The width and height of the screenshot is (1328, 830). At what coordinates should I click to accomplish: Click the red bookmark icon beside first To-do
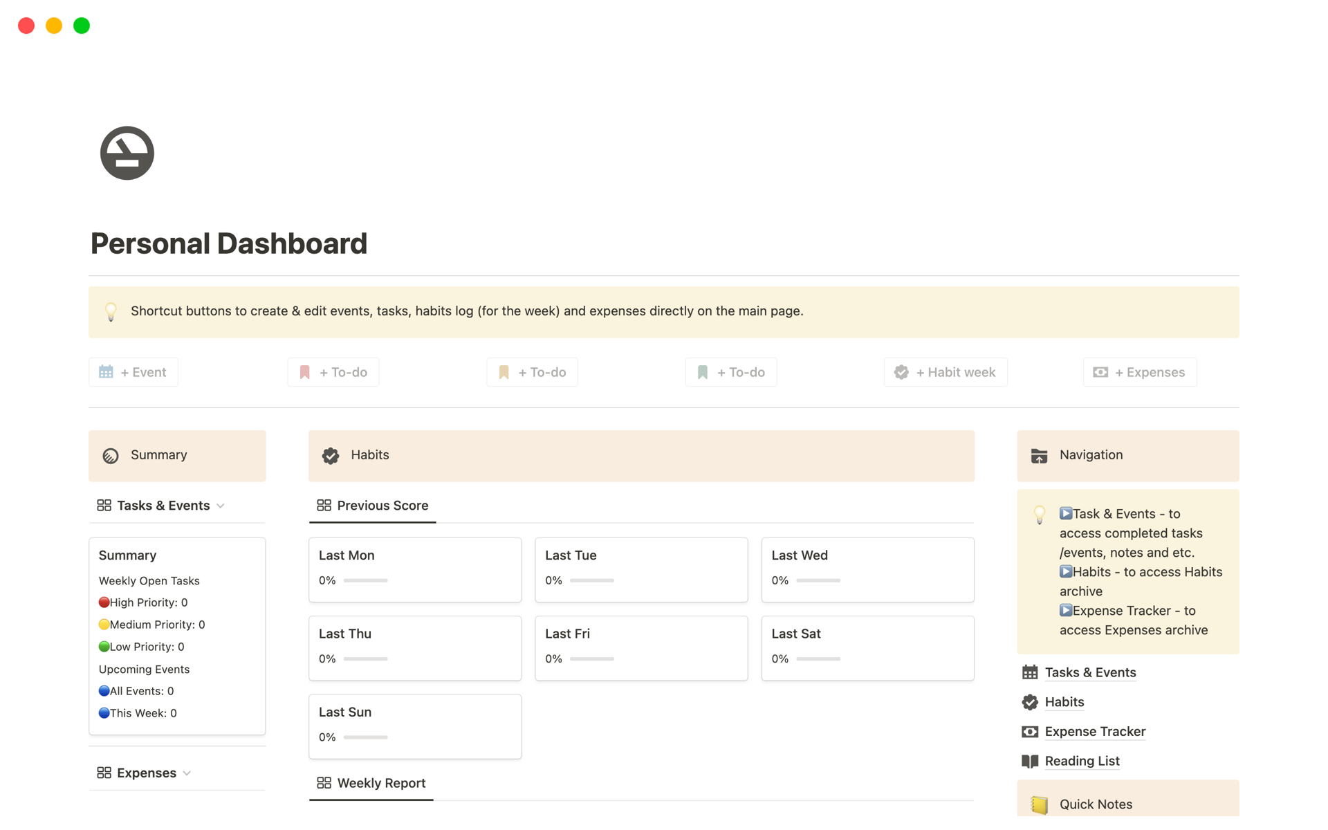(304, 371)
